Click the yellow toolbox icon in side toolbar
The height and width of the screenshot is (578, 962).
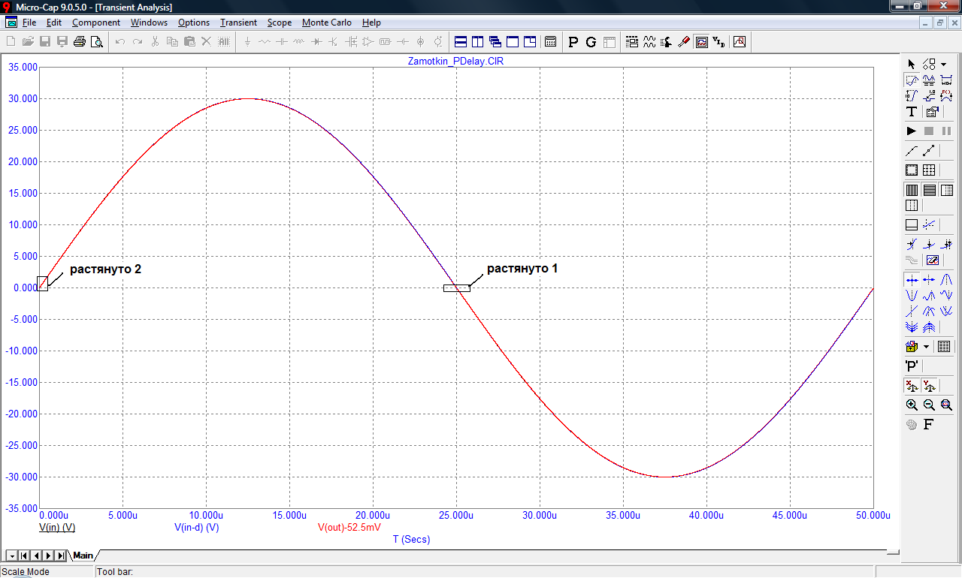[x=912, y=347]
